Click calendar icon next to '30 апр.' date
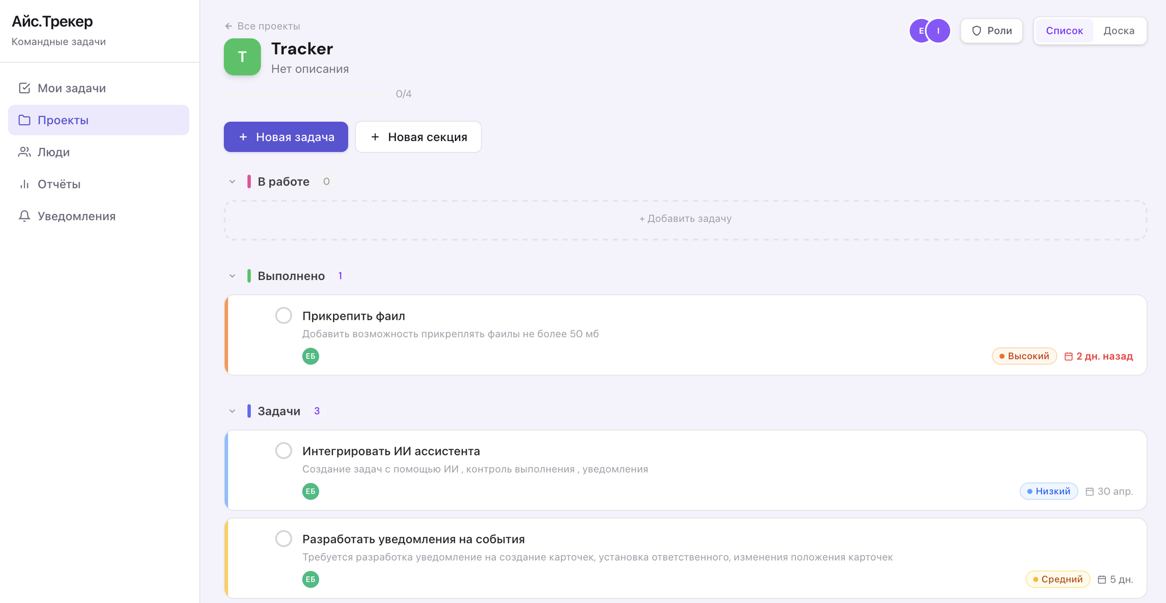1166x603 pixels. tap(1089, 492)
